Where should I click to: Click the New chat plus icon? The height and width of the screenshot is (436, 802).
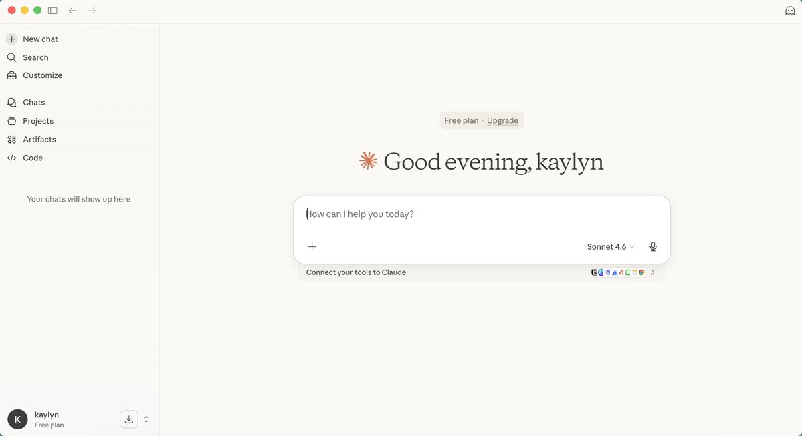pyautogui.click(x=12, y=39)
